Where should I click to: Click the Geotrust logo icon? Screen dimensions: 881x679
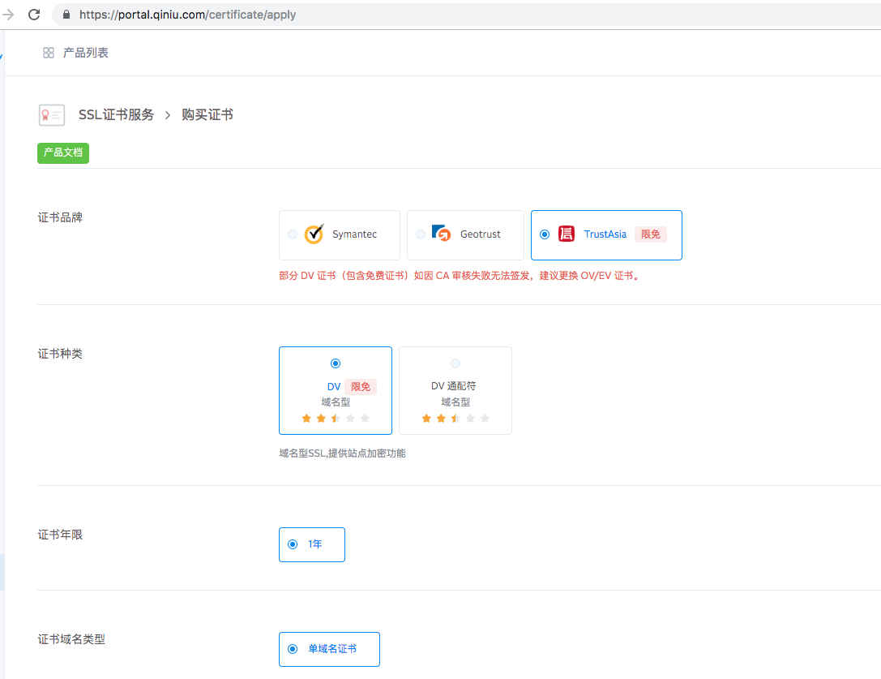click(x=441, y=233)
